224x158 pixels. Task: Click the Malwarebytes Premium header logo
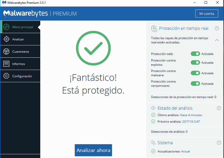coord(40,14)
